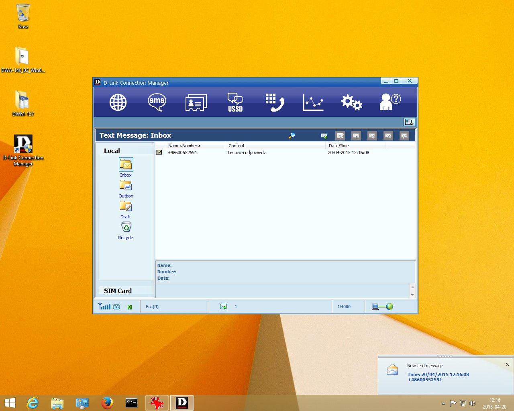Viewport: 514px width, 411px height.
Task: Sort by Content column header
Action: click(275, 146)
